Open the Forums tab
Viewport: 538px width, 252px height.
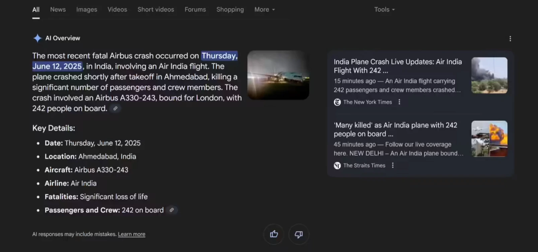click(x=195, y=9)
